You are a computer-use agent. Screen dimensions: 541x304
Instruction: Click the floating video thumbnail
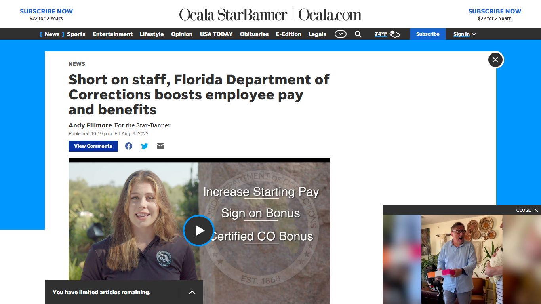click(x=462, y=259)
